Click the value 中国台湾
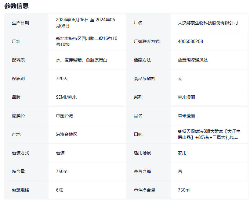 [x=64, y=116]
